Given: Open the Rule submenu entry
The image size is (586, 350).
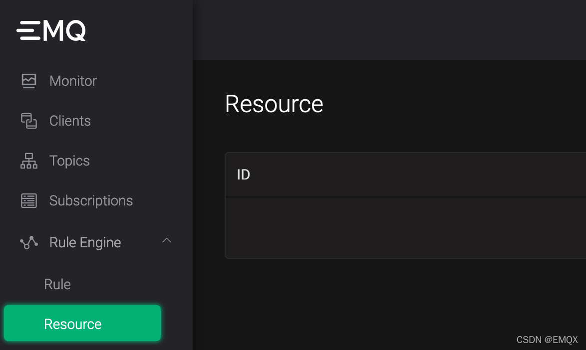Looking at the screenshot, I should (57, 284).
